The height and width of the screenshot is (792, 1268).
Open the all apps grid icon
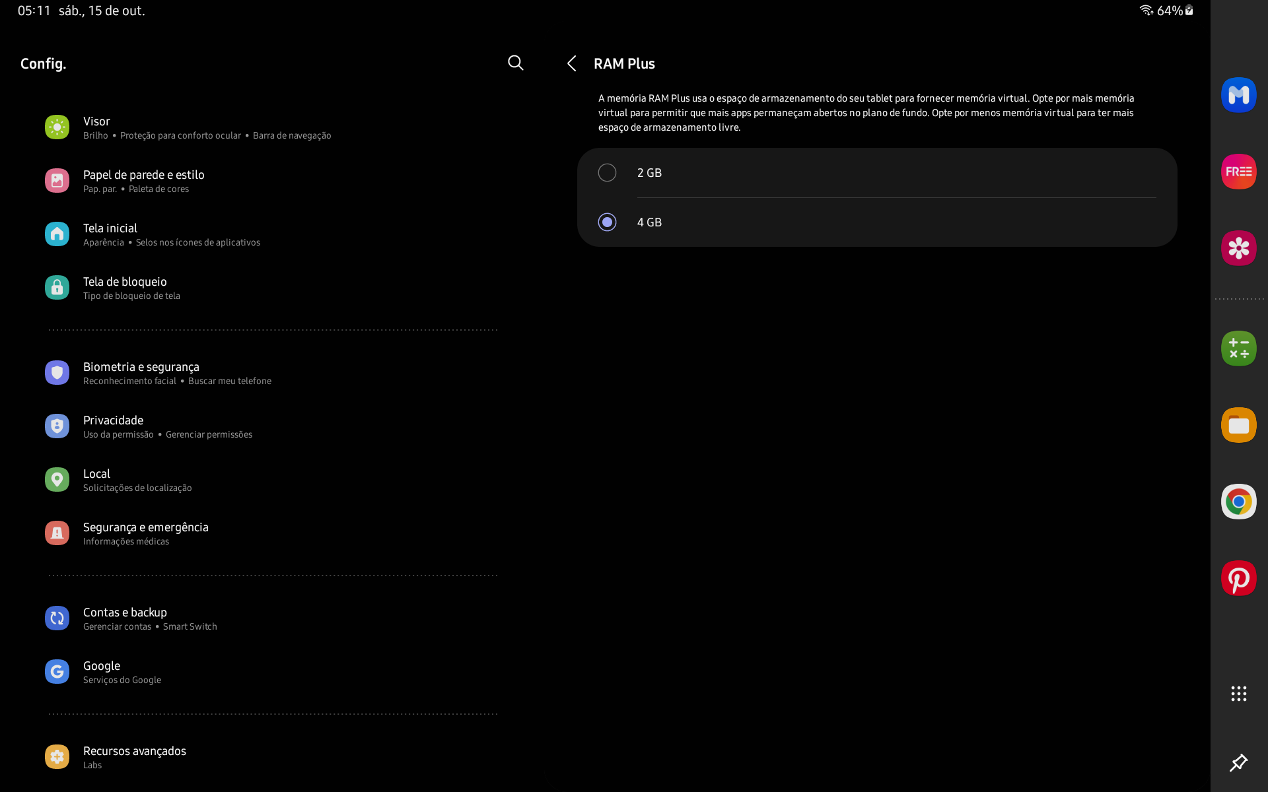tap(1238, 694)
